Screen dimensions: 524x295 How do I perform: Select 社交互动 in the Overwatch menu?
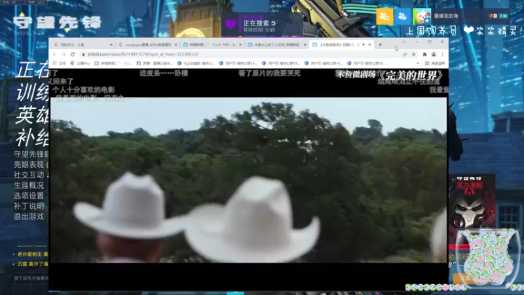point(29,175)
